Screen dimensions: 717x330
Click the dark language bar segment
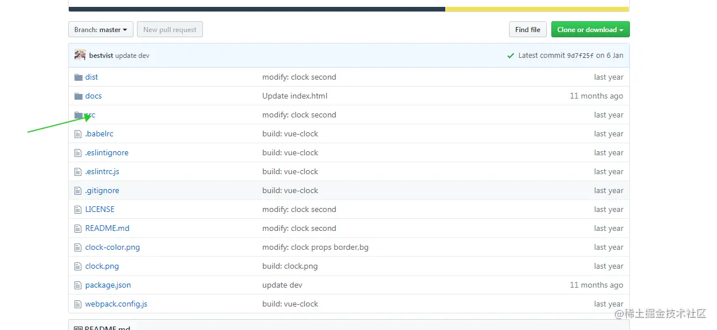[x=257, y=9]
